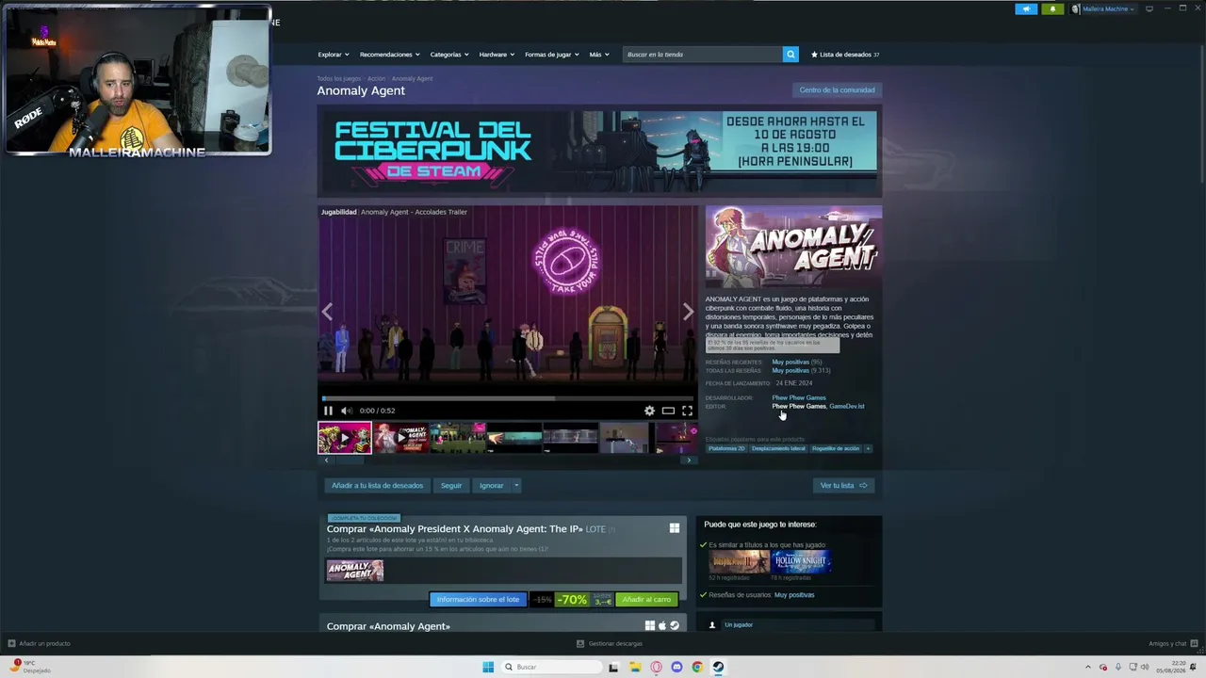
Task: Click the Centro de la comunidad button
Action: click(x=837, y=90)
